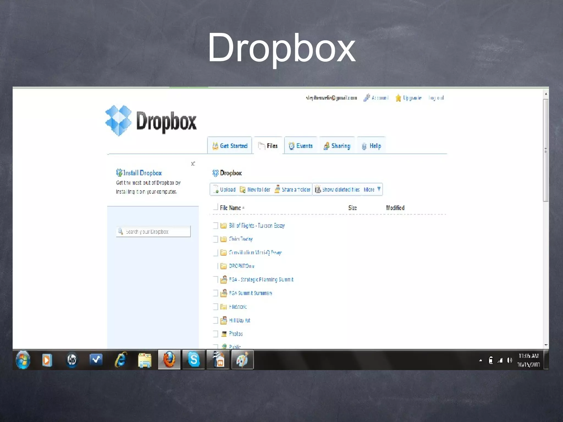The width and height of the screenshot is (563, 422).
Task: Check the FSA Strategic Planning Summit checkbox
Action: click(216, 279)
